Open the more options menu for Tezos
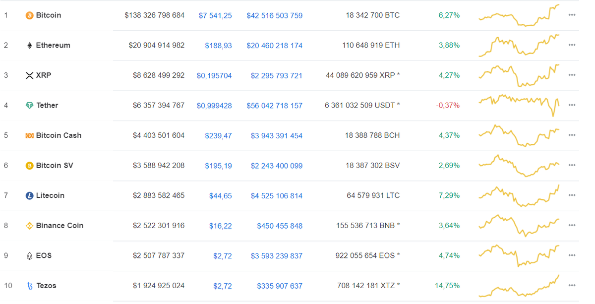Viewport: 595px width, 304px height. 572,286
